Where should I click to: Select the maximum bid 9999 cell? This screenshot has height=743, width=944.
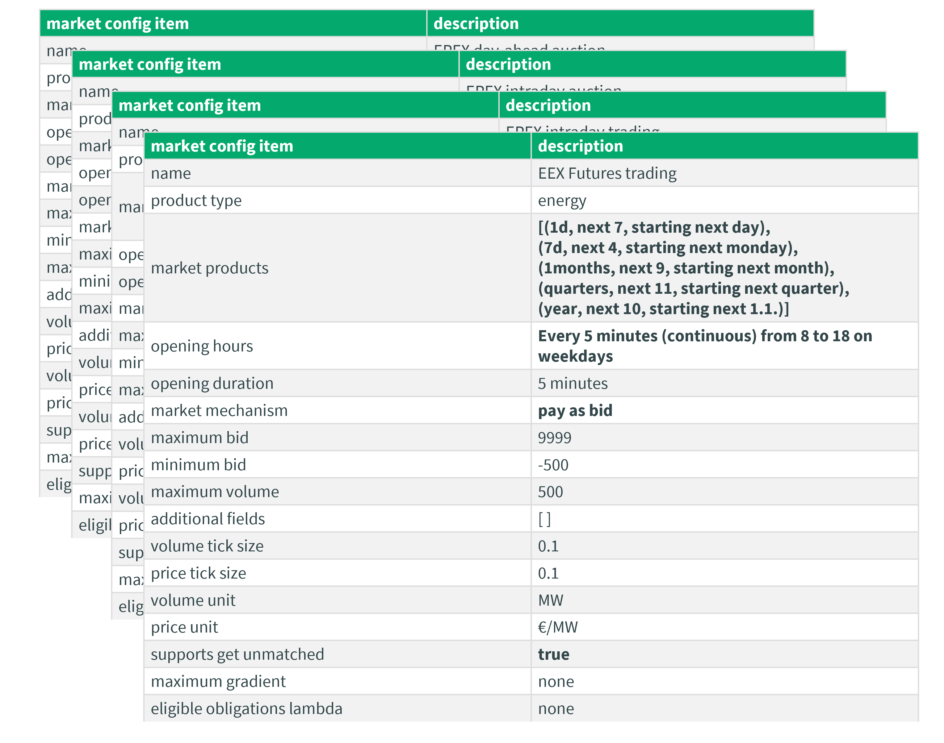point(554,438)
